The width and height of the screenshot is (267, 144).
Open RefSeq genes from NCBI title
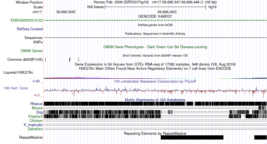click(155, 25)
